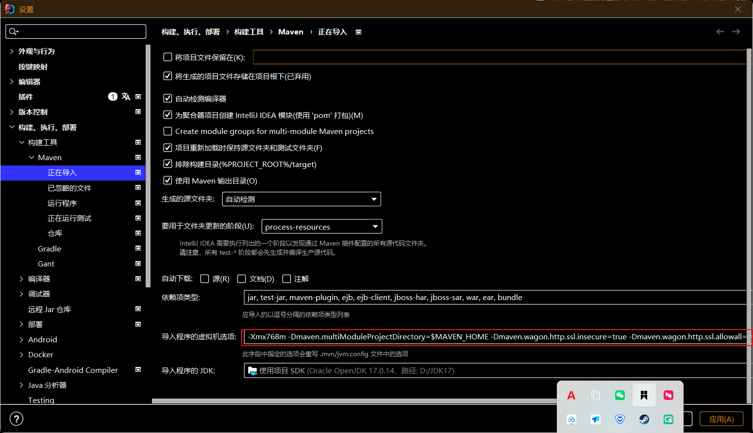
Task: Check the 源(R) auto-download checkbox
Action: click(204, 278)
